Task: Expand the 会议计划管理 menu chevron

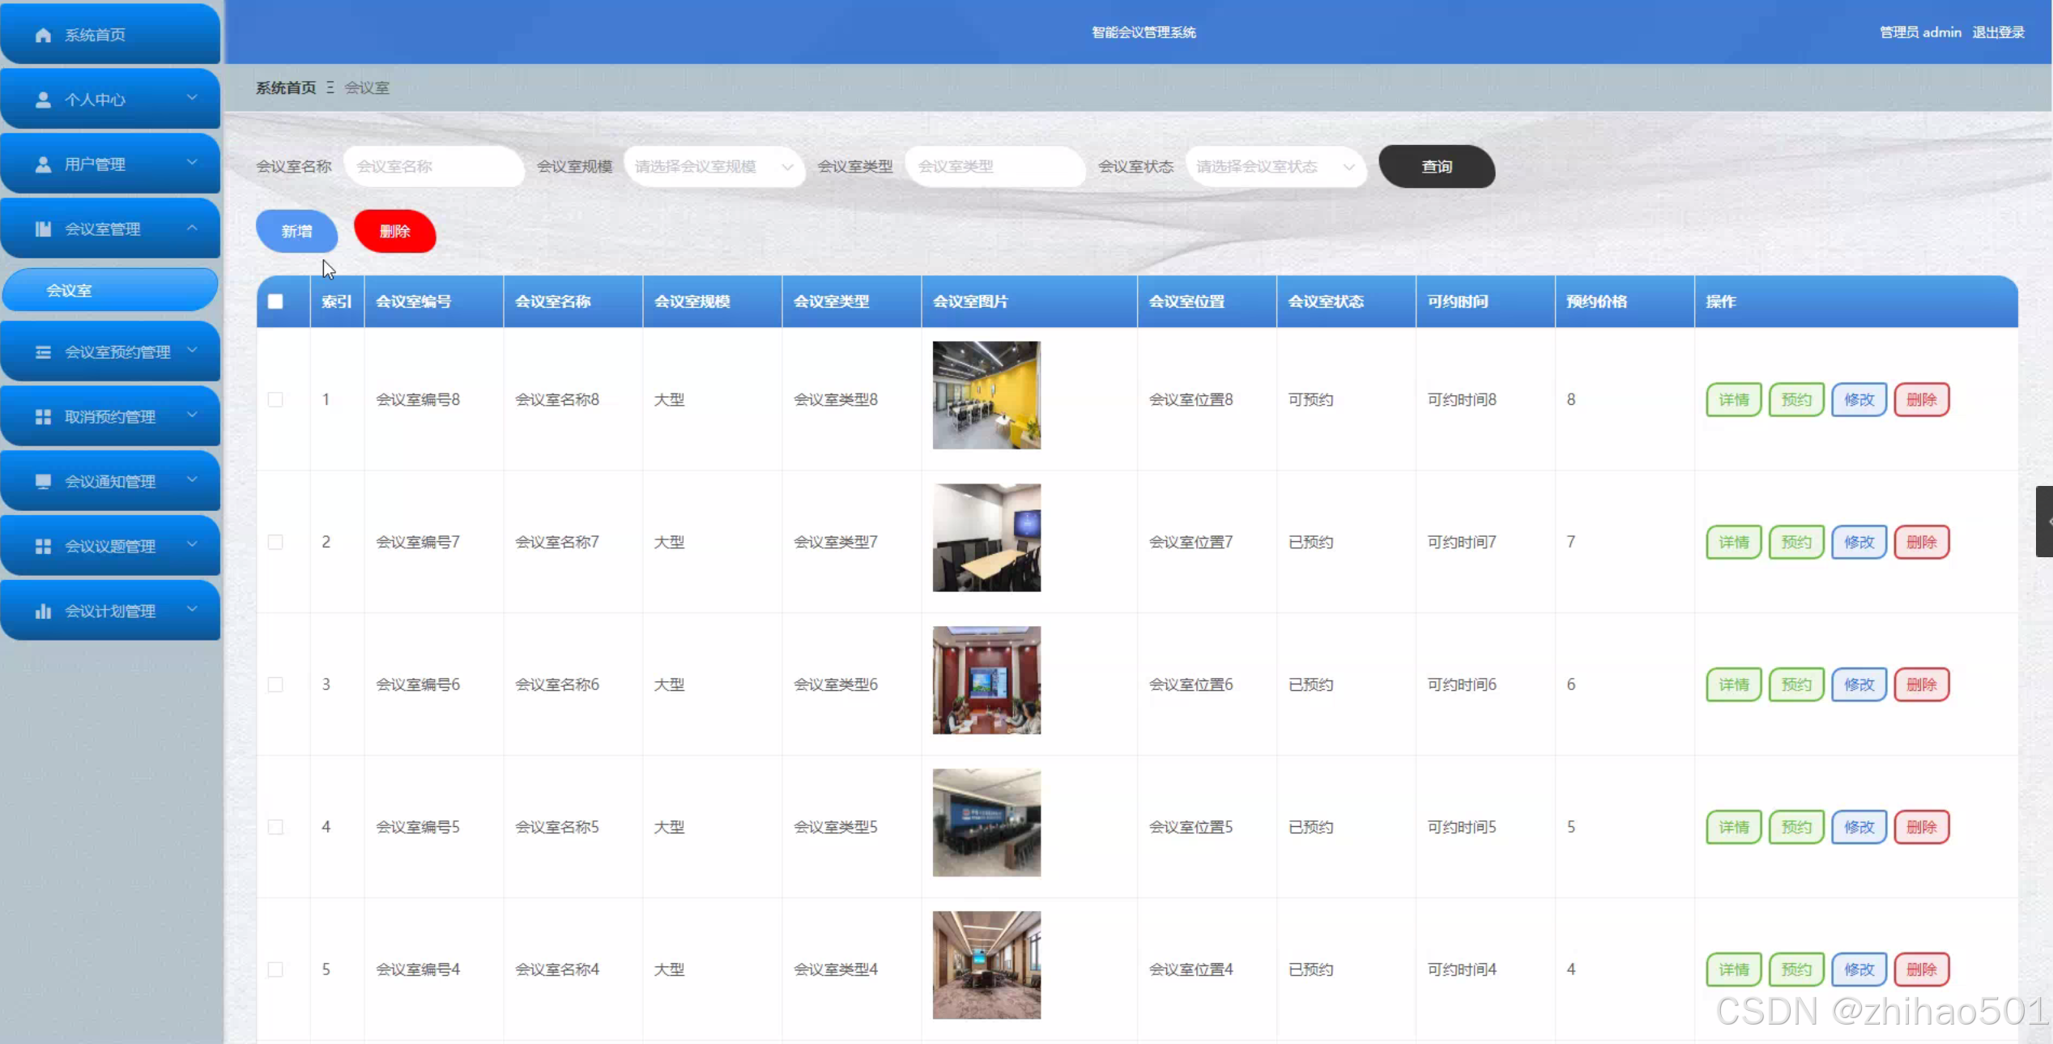Action: [192, 610]
